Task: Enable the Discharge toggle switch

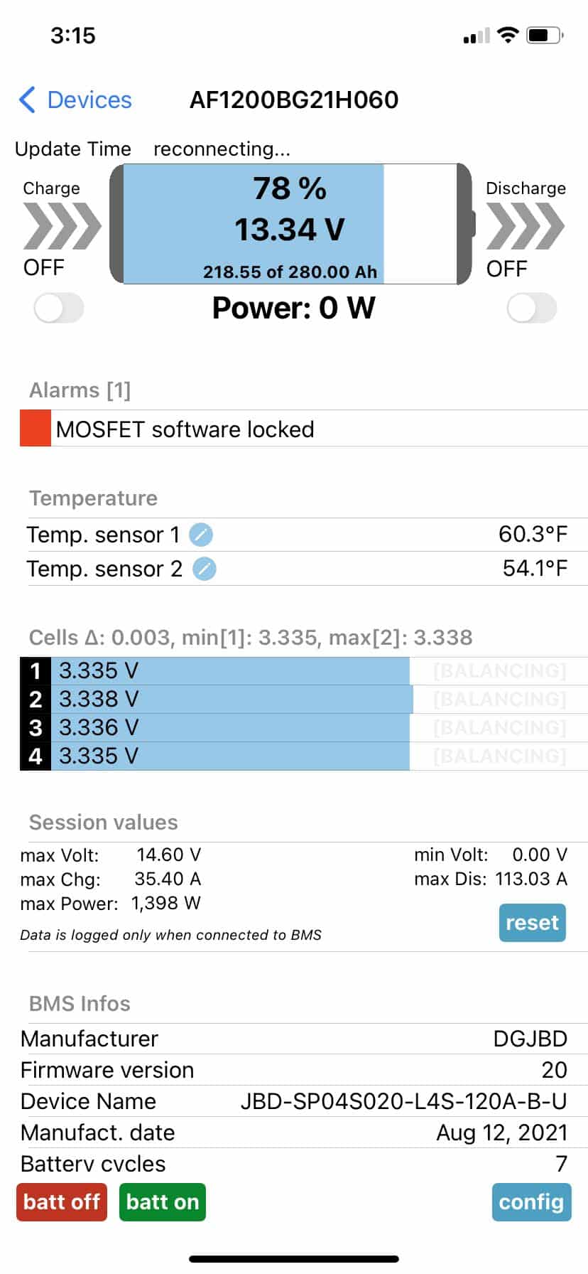Action: point(532,309)
